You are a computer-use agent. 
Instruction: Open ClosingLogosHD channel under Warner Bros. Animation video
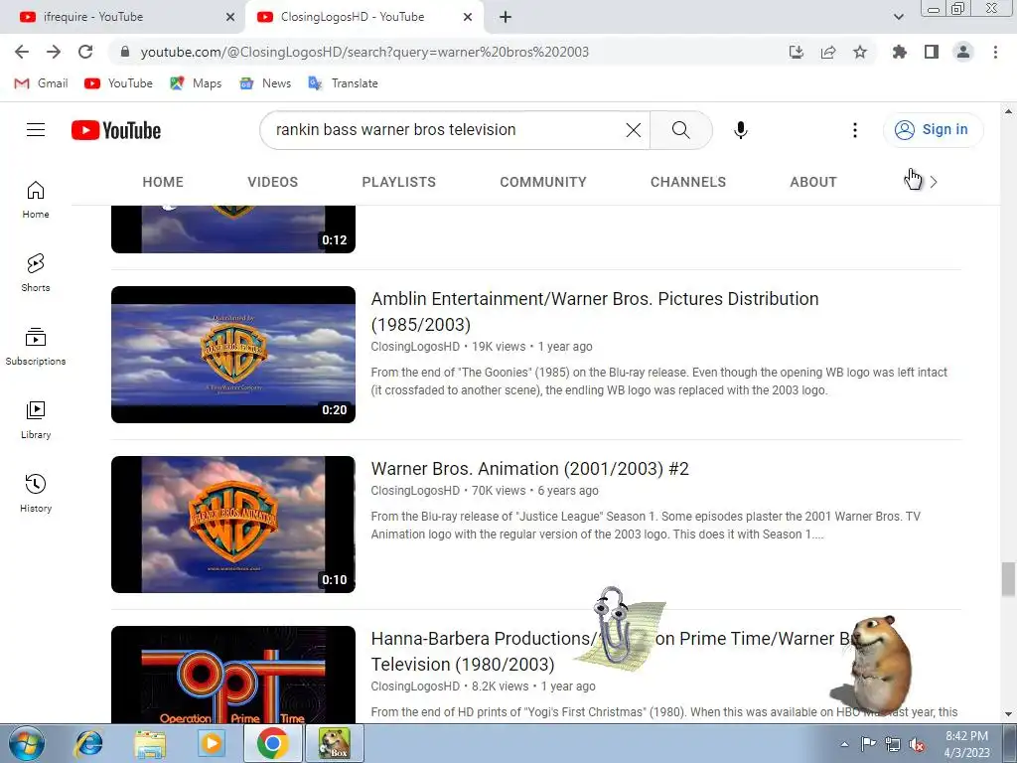tap(415, 491)
